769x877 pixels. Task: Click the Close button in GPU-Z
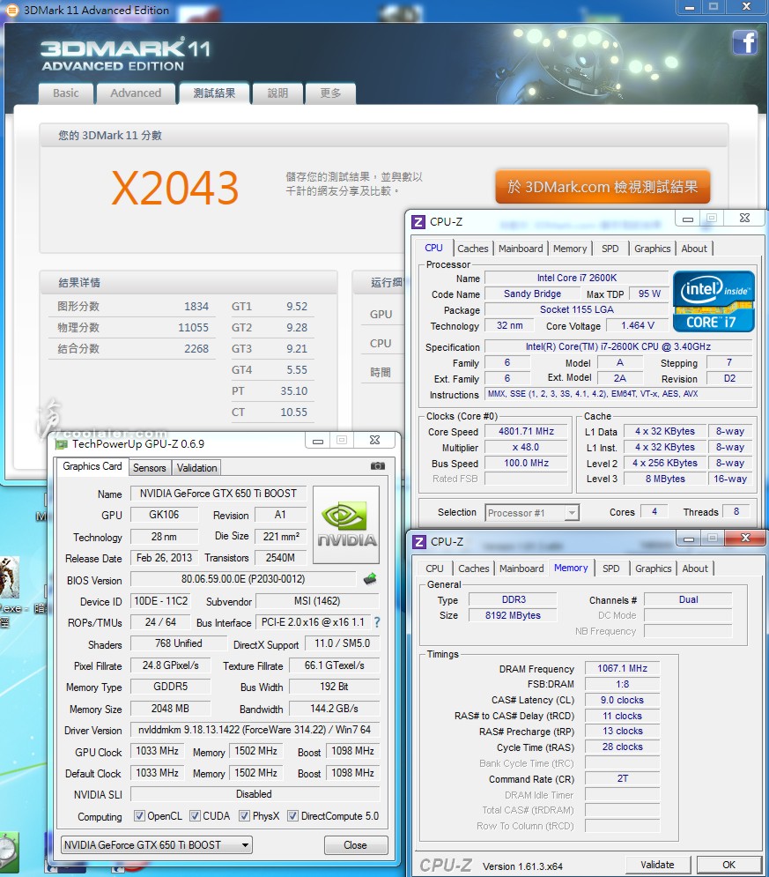[x=356, y=845]
